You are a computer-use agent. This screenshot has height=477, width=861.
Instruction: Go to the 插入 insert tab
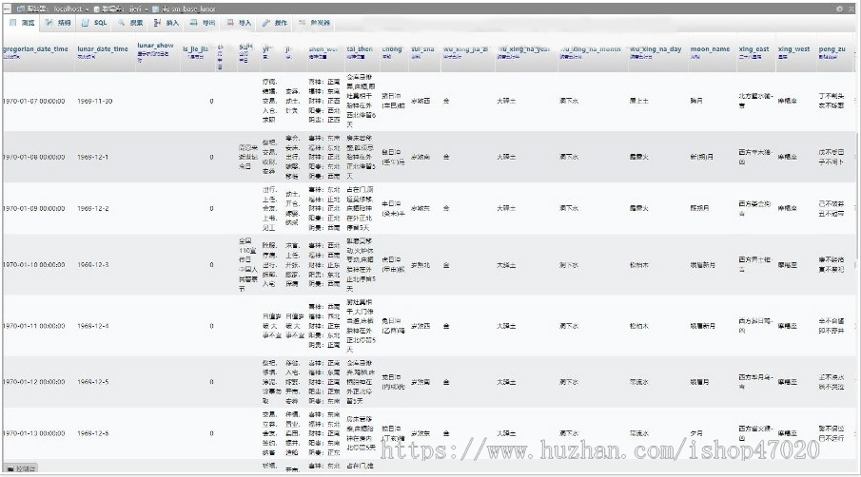coord(166,23)
